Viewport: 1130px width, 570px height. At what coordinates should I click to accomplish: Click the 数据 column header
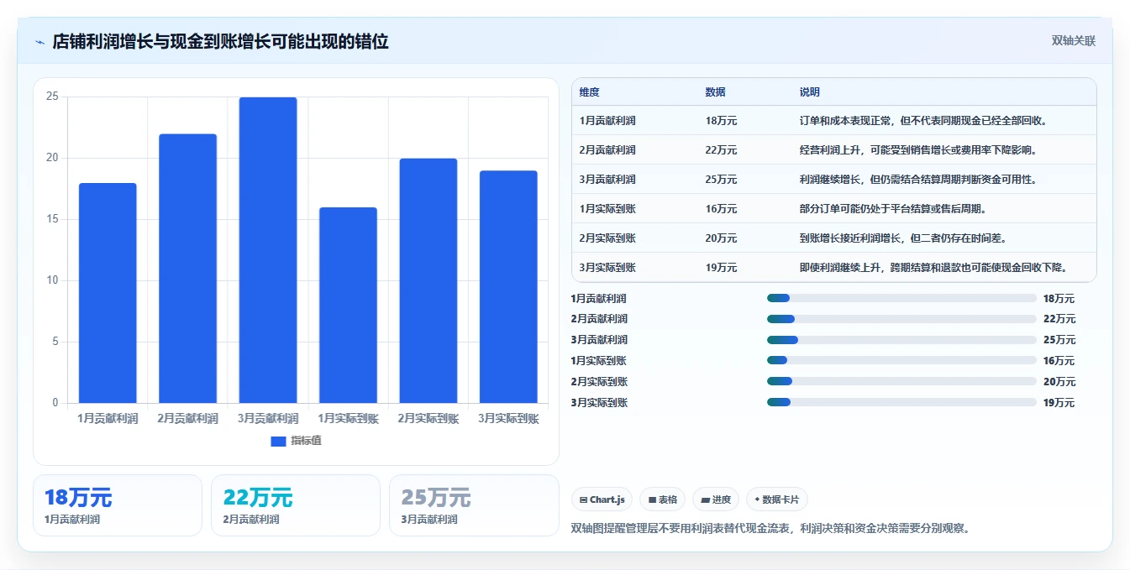tap(716, 92)
